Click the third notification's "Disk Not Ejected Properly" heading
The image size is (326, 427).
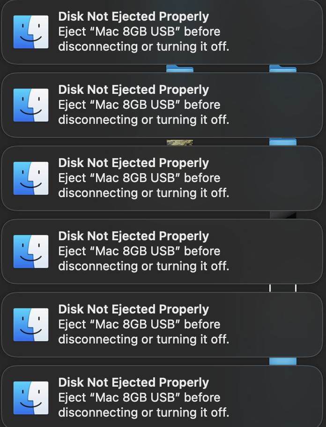point(133,163)
